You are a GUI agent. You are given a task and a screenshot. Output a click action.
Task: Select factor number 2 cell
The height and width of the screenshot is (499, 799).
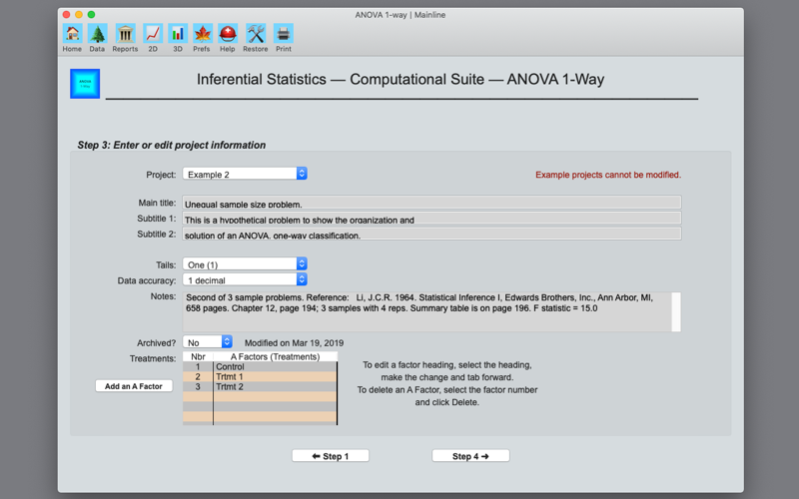pyautogui.click(x=198, y=377)
